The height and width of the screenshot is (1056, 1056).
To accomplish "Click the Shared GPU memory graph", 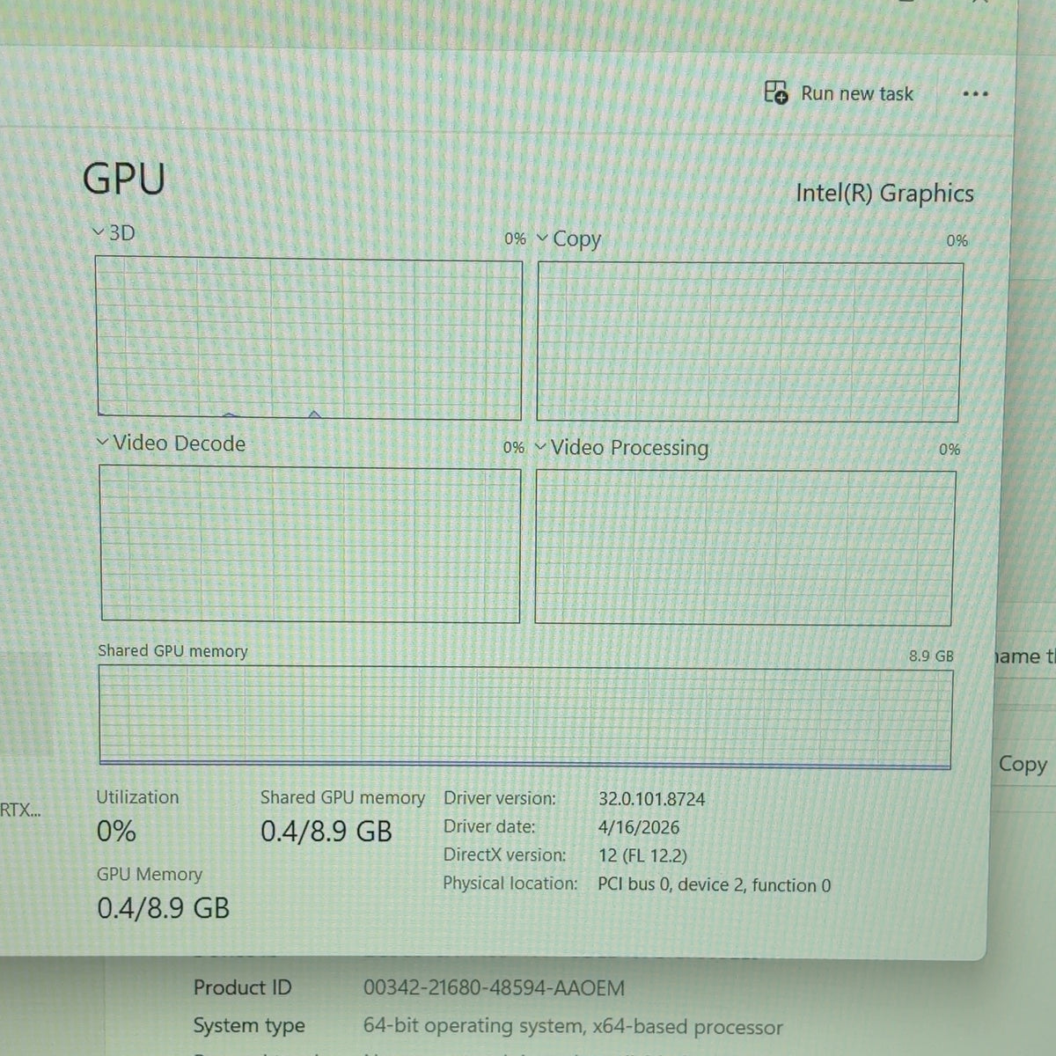I will (x=525, y=717).
